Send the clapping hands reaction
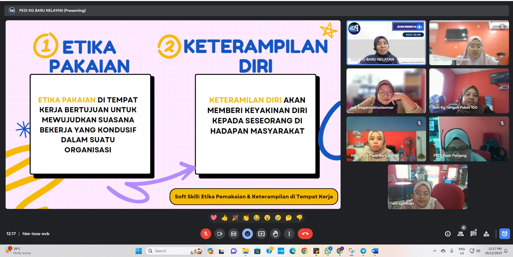Image resolution: width=513 pixels, height=257 pixels. (x=246, y=218)
